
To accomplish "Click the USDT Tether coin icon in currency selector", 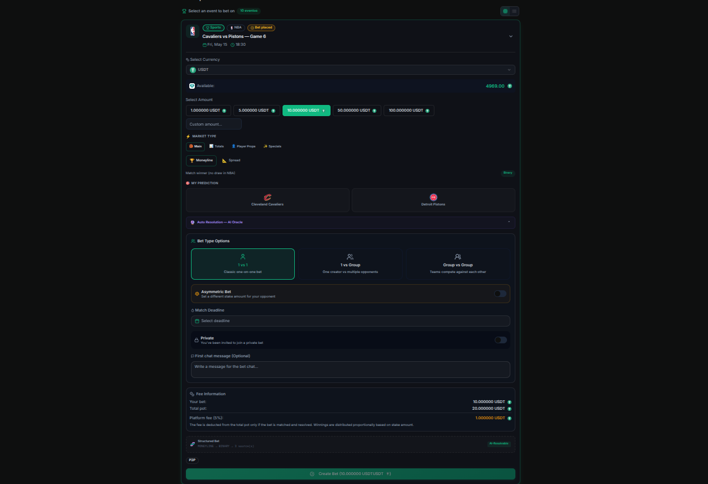I will (193, 70).
